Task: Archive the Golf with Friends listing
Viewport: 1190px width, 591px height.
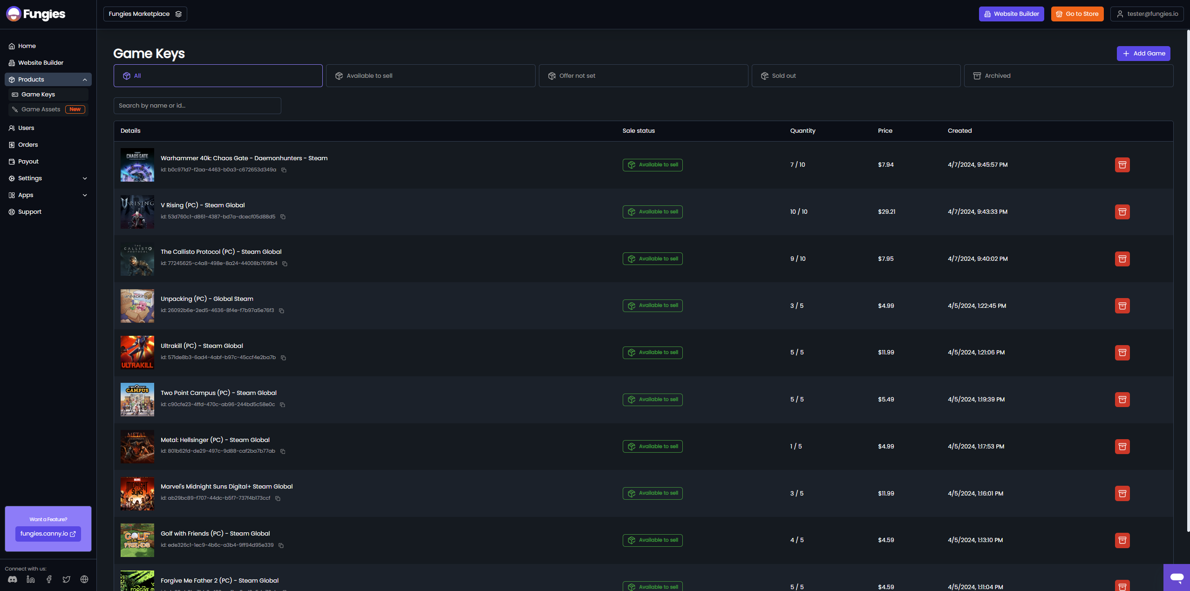Action: pos(1122,540)
